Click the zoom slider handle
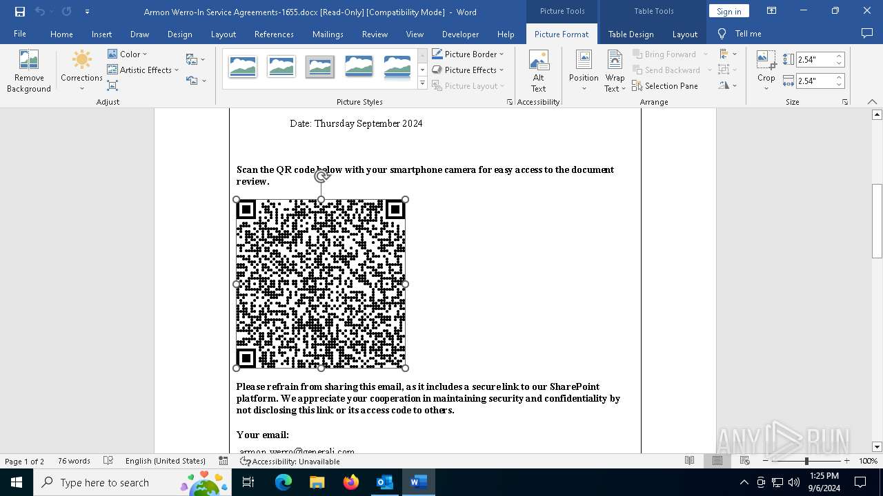883x496 pixels. pyautogui.click(x=806, y=461)
